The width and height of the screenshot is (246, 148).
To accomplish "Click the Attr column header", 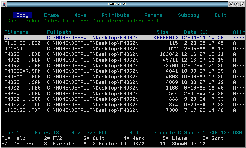I will pos(239,32).
